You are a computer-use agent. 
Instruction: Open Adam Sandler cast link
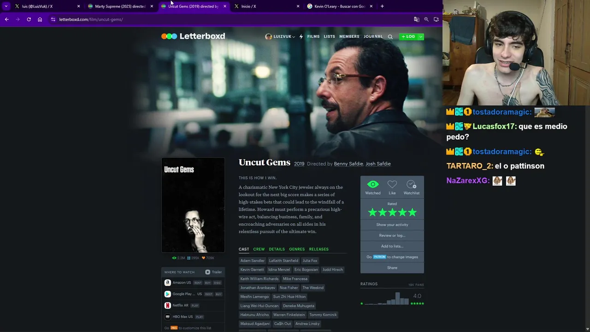pos(253,261)
